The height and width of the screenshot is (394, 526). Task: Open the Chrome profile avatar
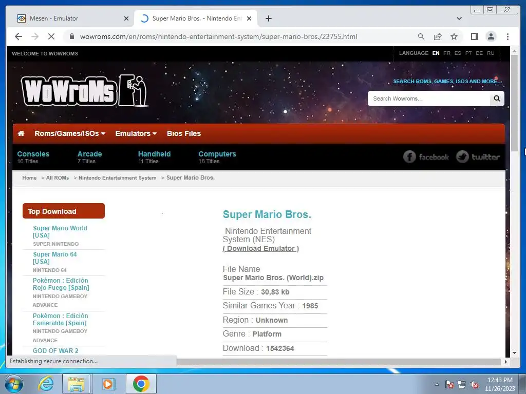tap(491, 36)
